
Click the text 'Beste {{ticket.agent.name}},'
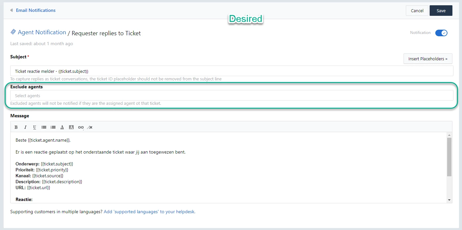tap(43, 140)
